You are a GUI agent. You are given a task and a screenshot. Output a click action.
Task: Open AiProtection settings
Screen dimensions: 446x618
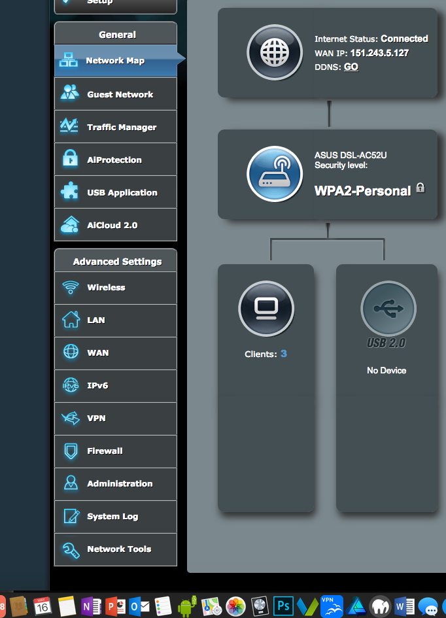tap(116, 160)
